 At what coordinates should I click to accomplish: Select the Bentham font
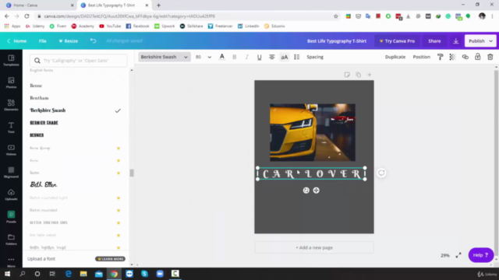point(39,98)
